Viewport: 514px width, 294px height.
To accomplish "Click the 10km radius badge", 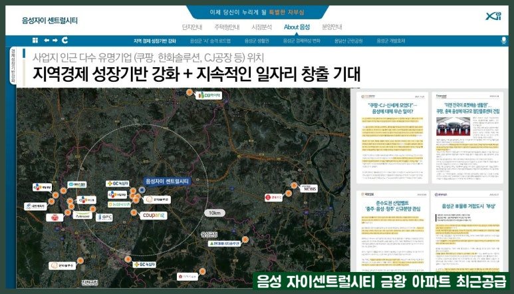I will pos(215,213).
